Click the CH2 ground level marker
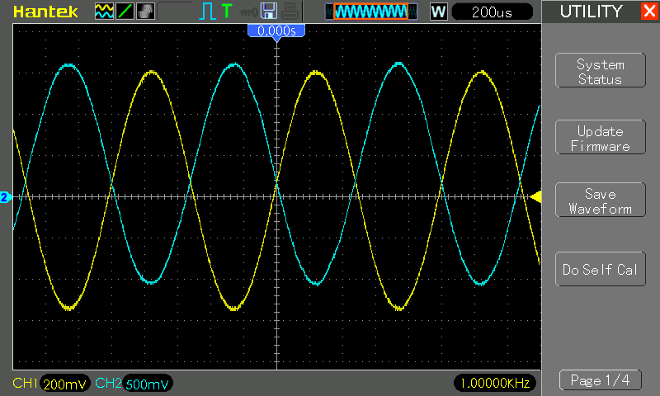The image size is (660, 396). (5, 197)
